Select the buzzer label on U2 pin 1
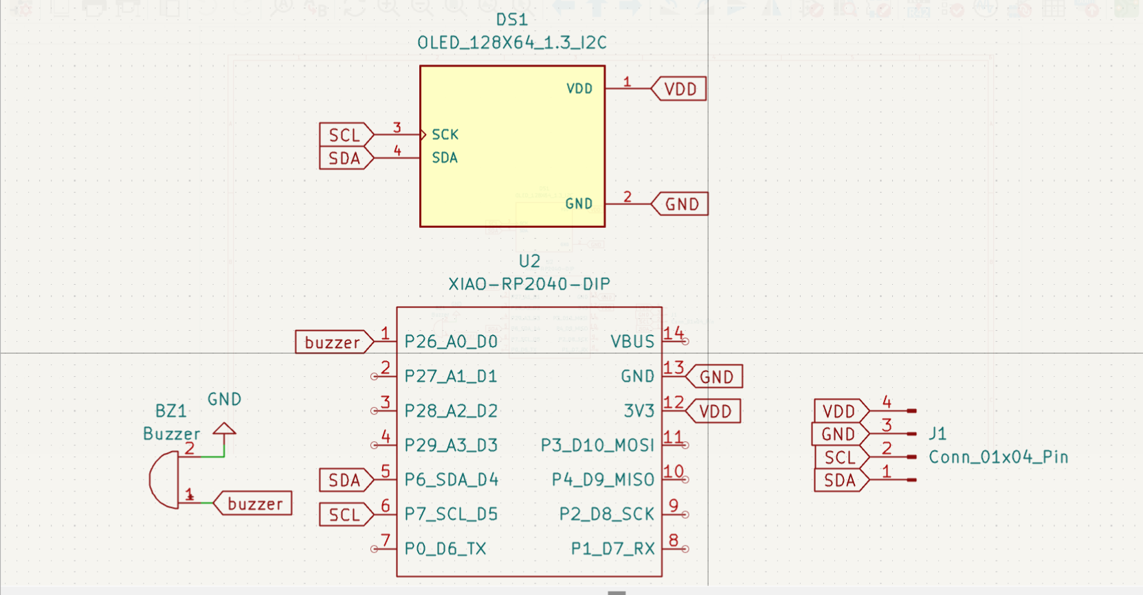Screen dimensions: 1143x595 pos(334,342)
